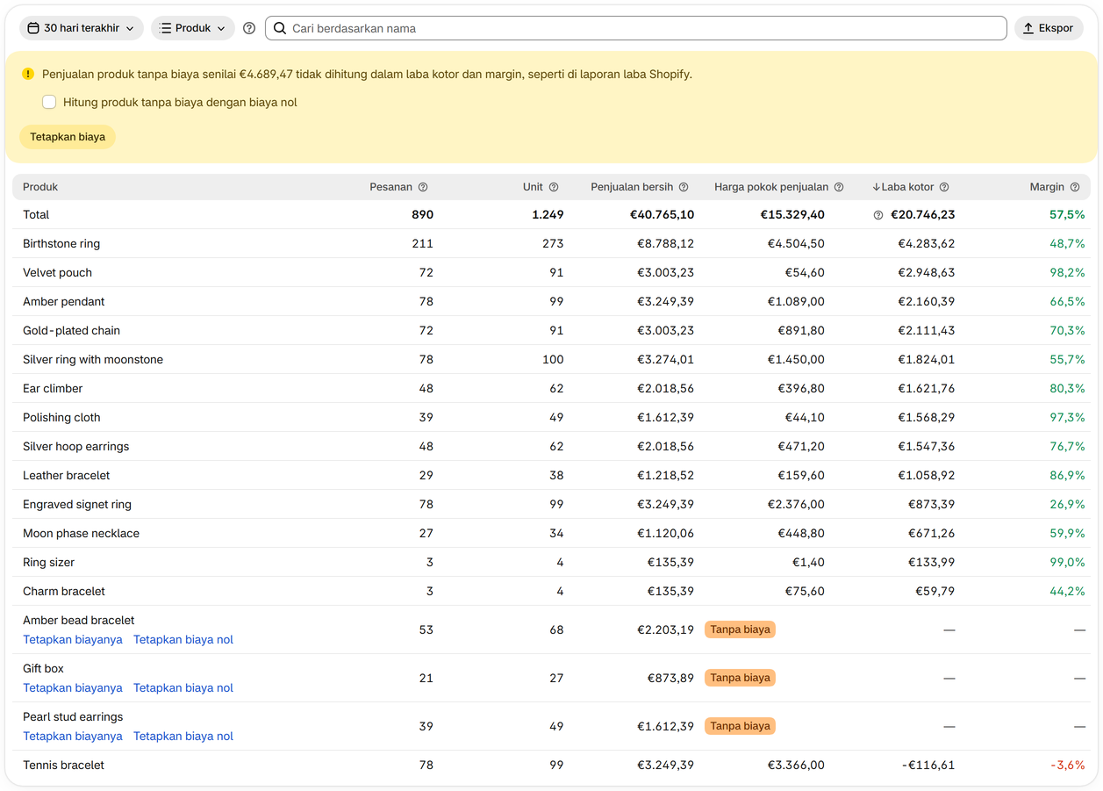Click 'Tetapkan biaya nol' under Amber bead bracelet
The width and height of the screenshot is (1103, 791).
[x=183, y=640]
